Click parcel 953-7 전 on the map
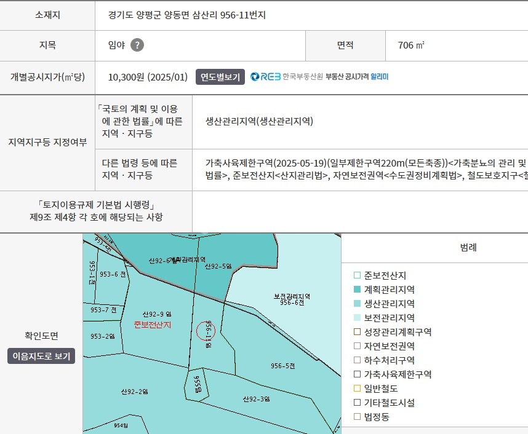The height and width of the screenshot is (434, 528). click(x=103, y=310)
